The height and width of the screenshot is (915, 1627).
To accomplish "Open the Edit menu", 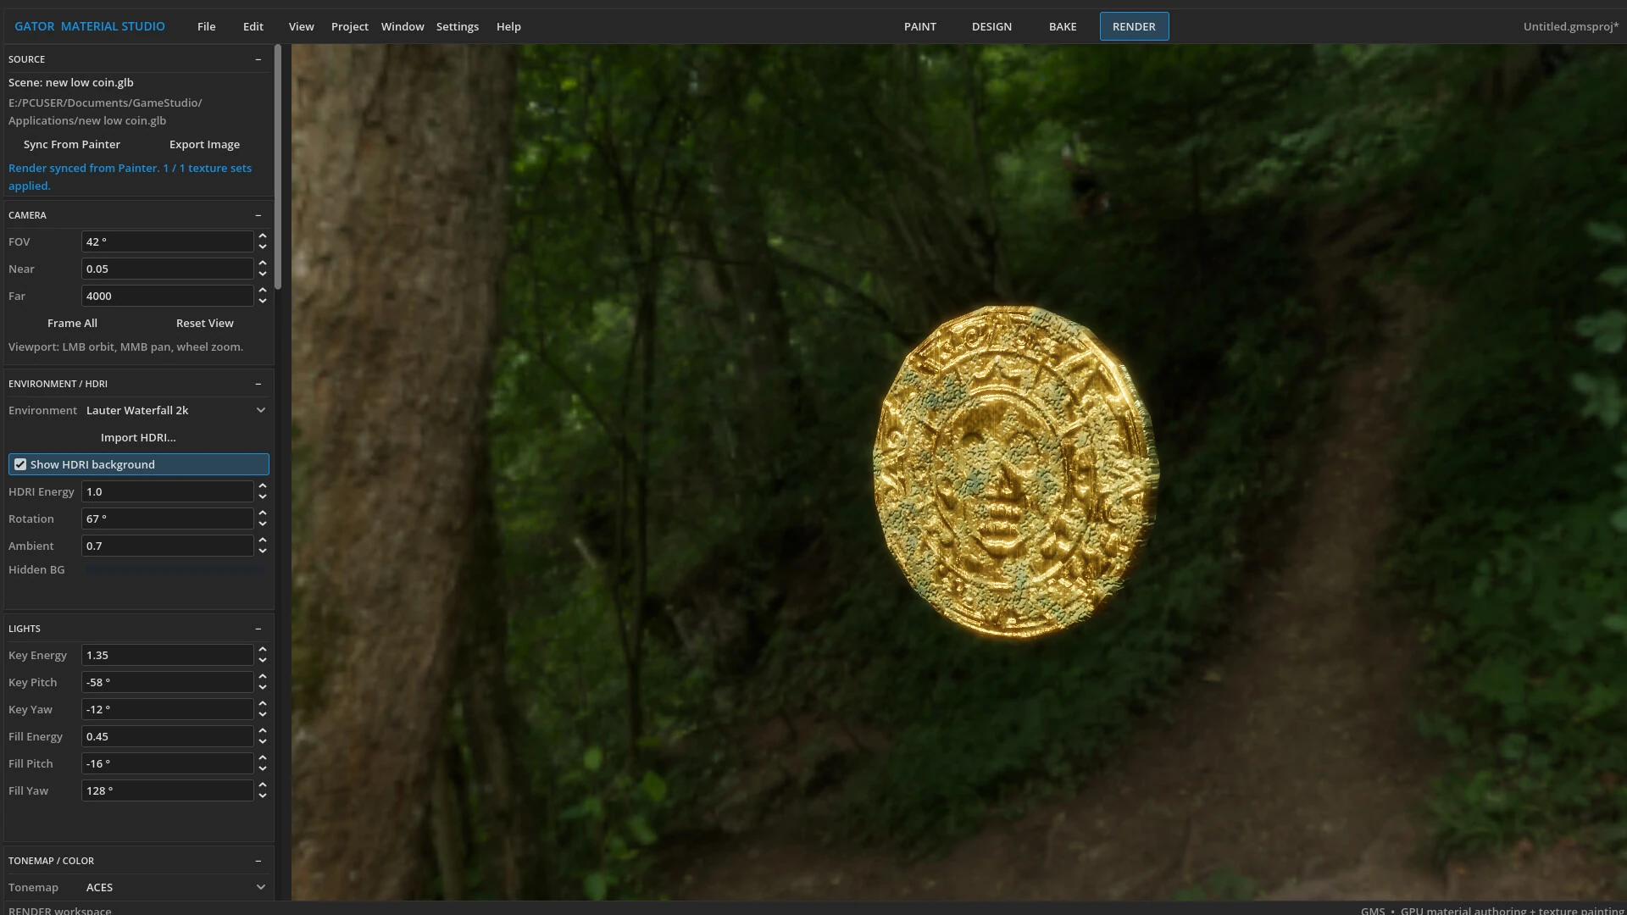I will point(253,26).
